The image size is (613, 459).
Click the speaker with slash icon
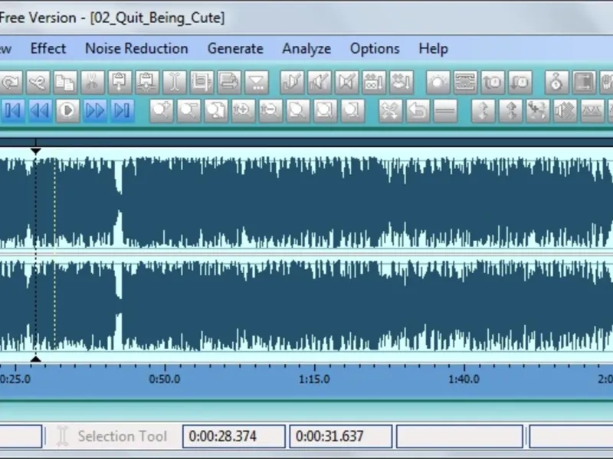coord(320,83)
